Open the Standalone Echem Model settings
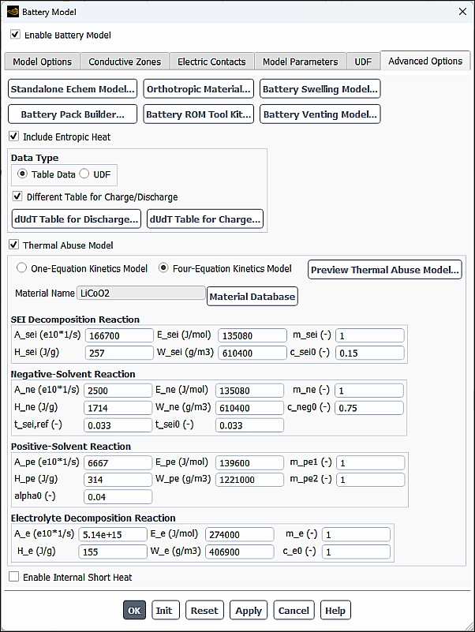 pos(72,89)
